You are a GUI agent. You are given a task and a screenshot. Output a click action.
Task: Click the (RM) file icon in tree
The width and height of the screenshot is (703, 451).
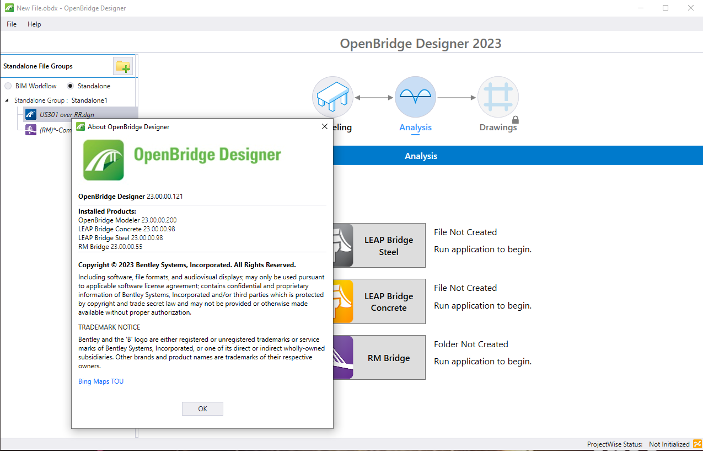tap(31, 130)
